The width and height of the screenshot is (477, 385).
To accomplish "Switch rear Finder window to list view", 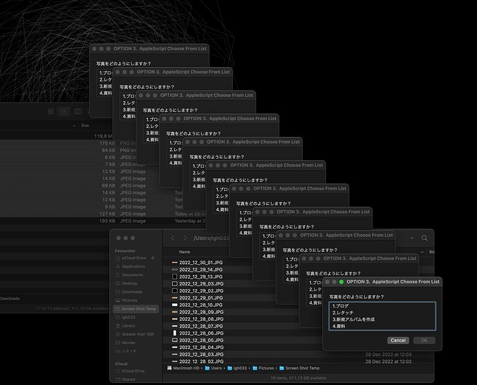I will click(x=64, y=111).
